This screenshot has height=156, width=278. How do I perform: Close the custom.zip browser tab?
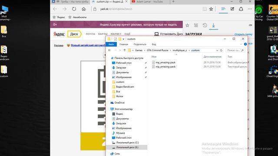(126, 2)
